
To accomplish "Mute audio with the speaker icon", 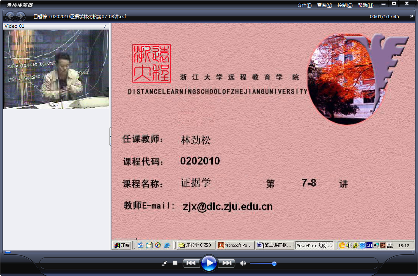I will [x=243, y=263].
